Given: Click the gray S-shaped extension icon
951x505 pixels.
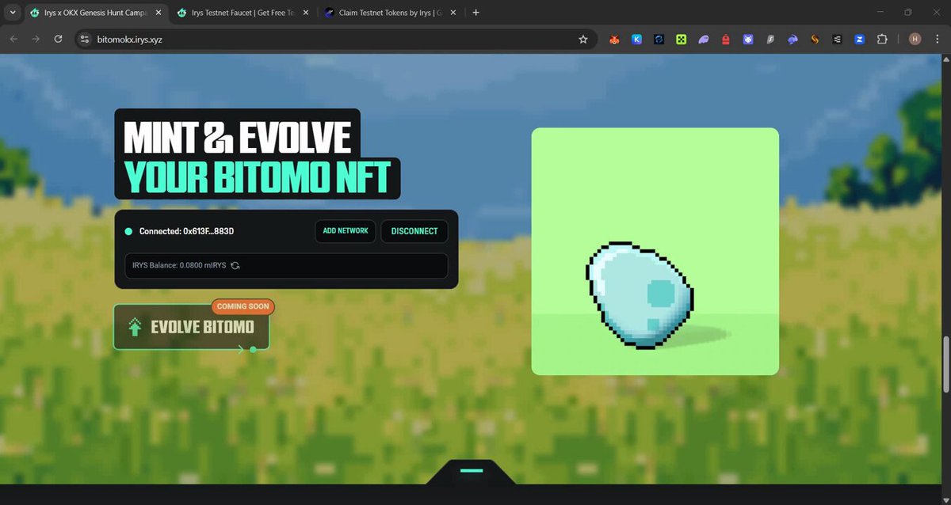Looking at the screenshot, I should click(x=770, y=39).
